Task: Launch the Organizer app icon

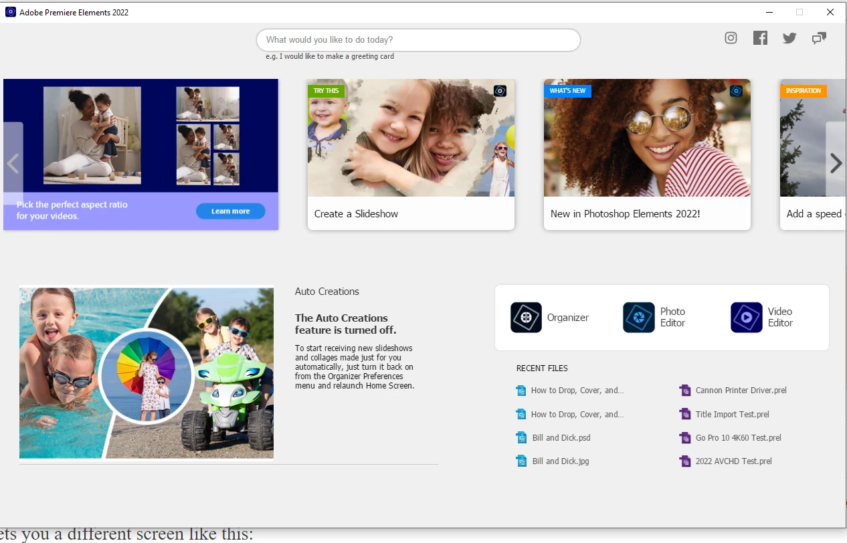Action: point(526,318)
